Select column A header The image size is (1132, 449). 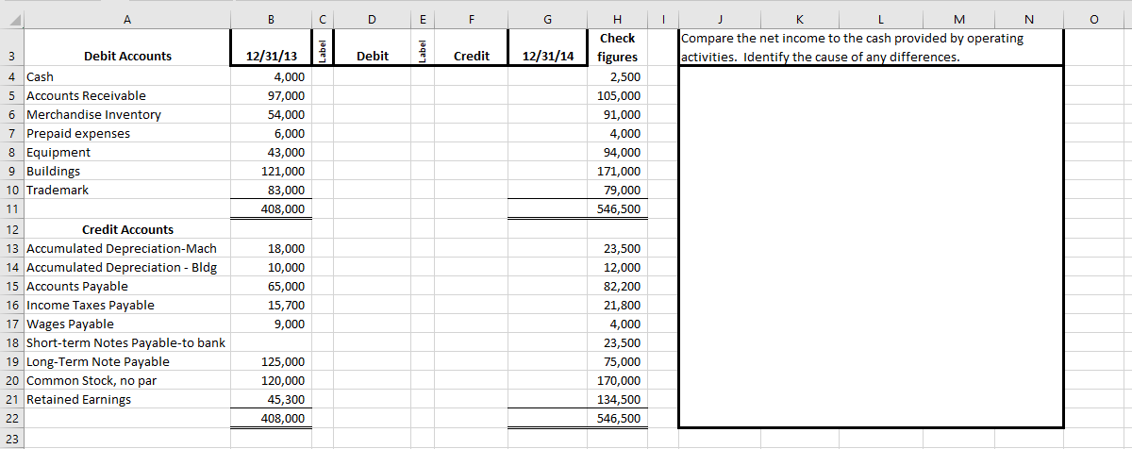127,18
